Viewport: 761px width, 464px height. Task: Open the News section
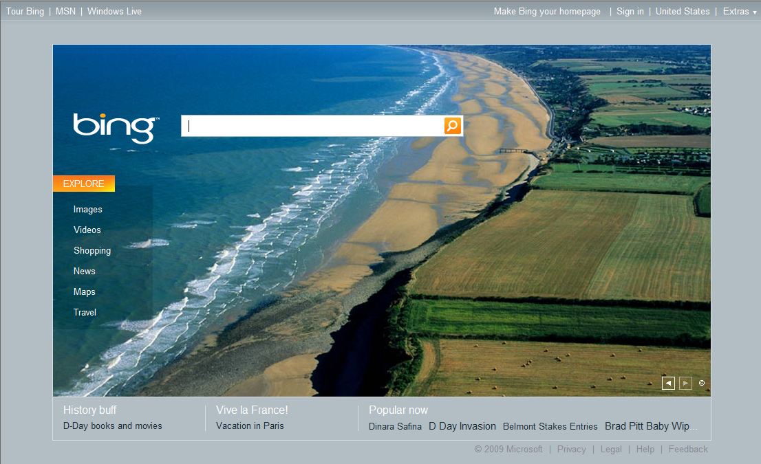click(x=85, y=272)
